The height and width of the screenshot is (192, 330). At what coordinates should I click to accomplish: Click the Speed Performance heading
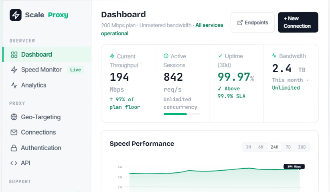[x=142, y=144]
